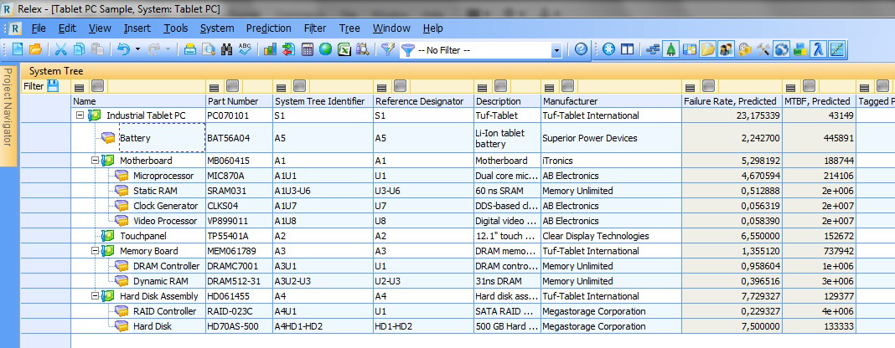Open Print Preview from the toolbar
This screenshot has height=348, width=895.
tap(209, 49)
